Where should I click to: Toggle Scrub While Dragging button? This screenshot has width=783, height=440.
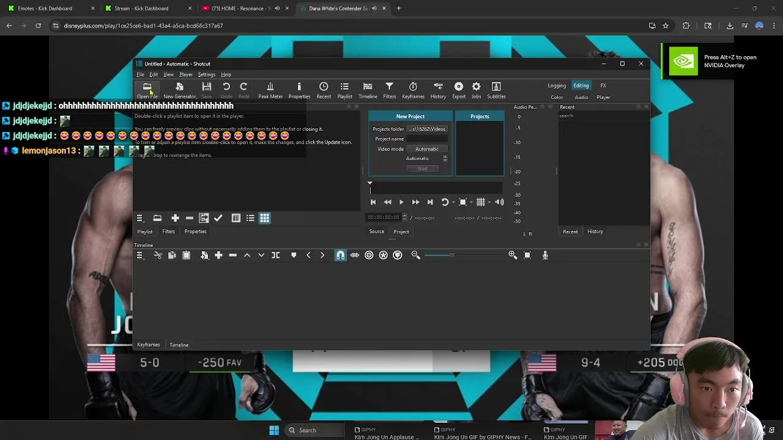coord(355,255)
